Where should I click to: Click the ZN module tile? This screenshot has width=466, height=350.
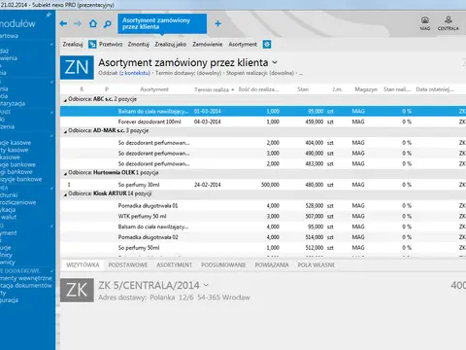[77, 67]
